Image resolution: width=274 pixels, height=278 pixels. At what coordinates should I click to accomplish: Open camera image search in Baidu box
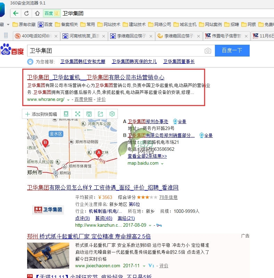(208, 51)
